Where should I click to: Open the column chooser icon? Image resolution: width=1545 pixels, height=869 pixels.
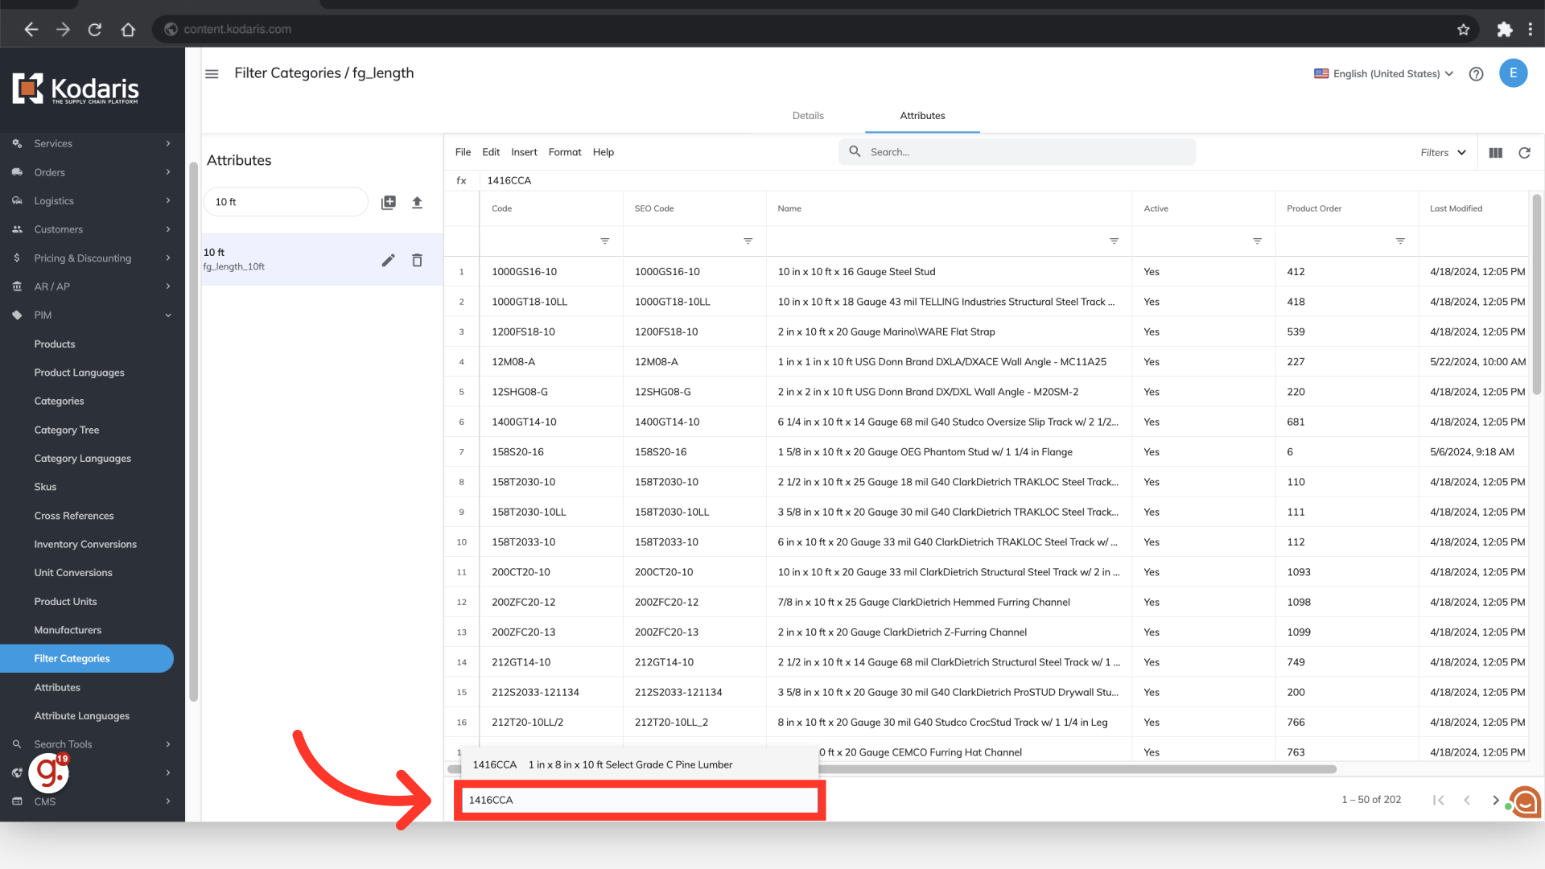[1495, 153]
